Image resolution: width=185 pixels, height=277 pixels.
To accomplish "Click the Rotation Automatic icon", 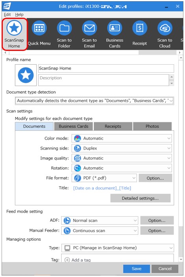I will (x=77, y=168).
